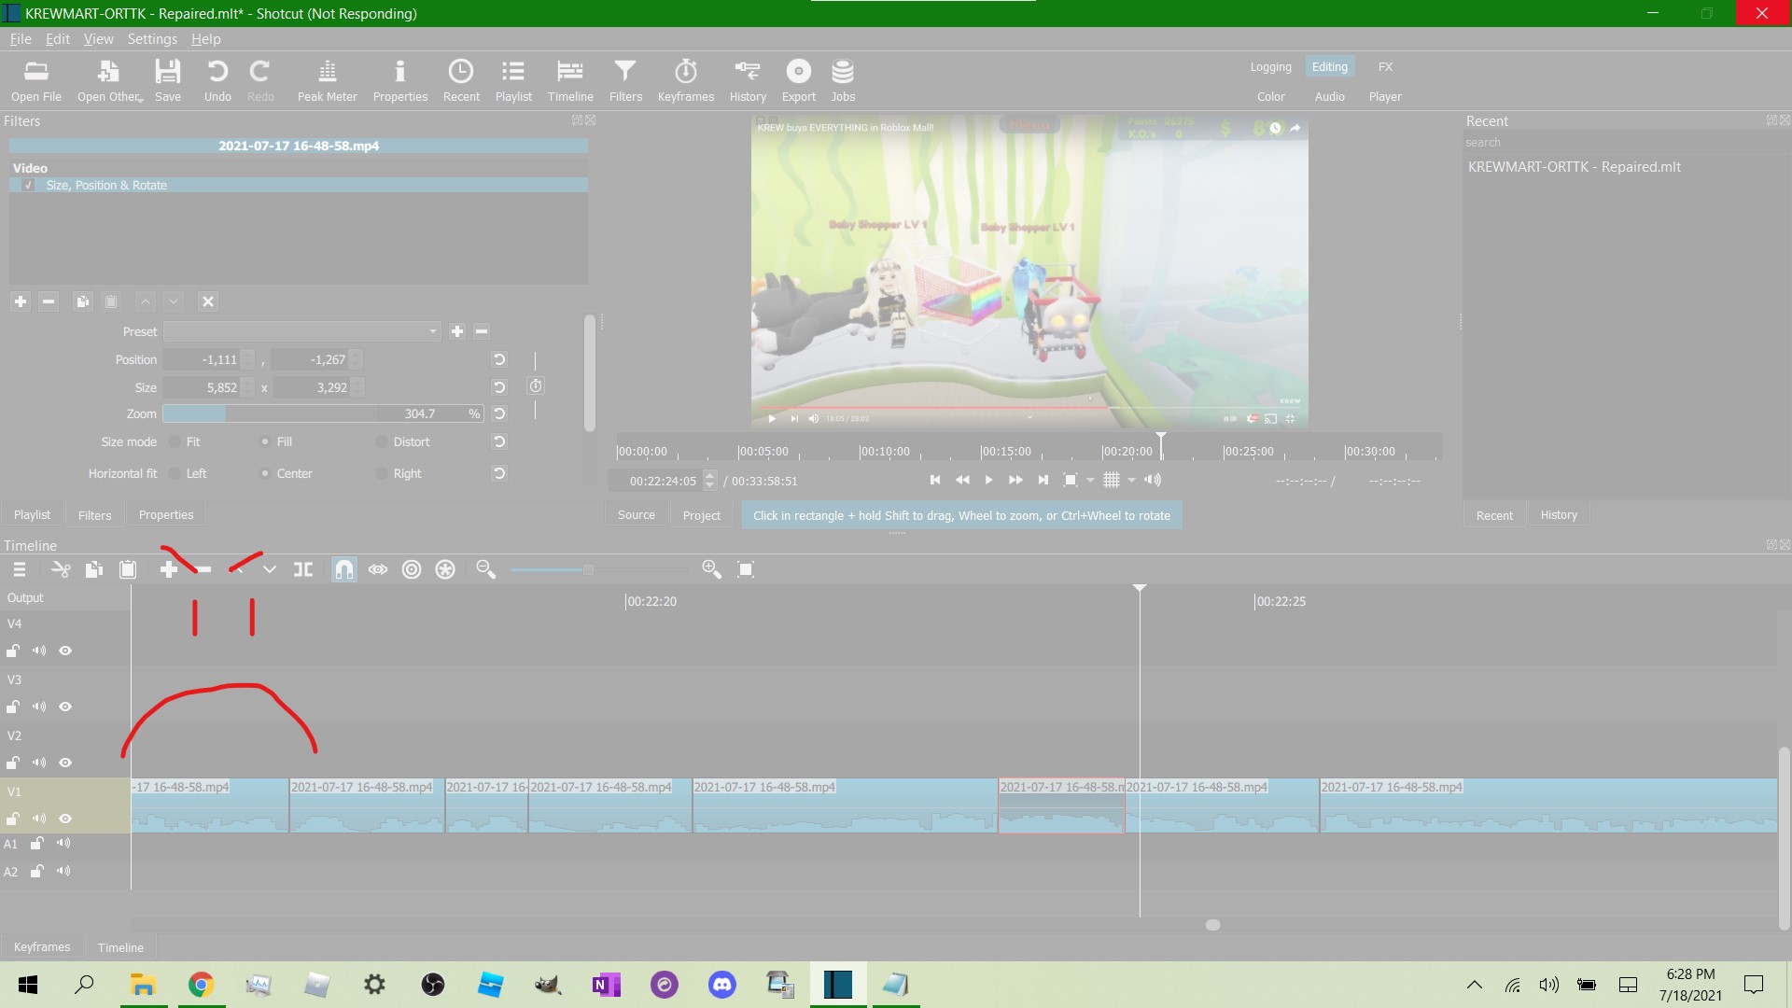1792x1008 pixels.
Task: Expand the track operations chevron
Action: pos(270,569)
